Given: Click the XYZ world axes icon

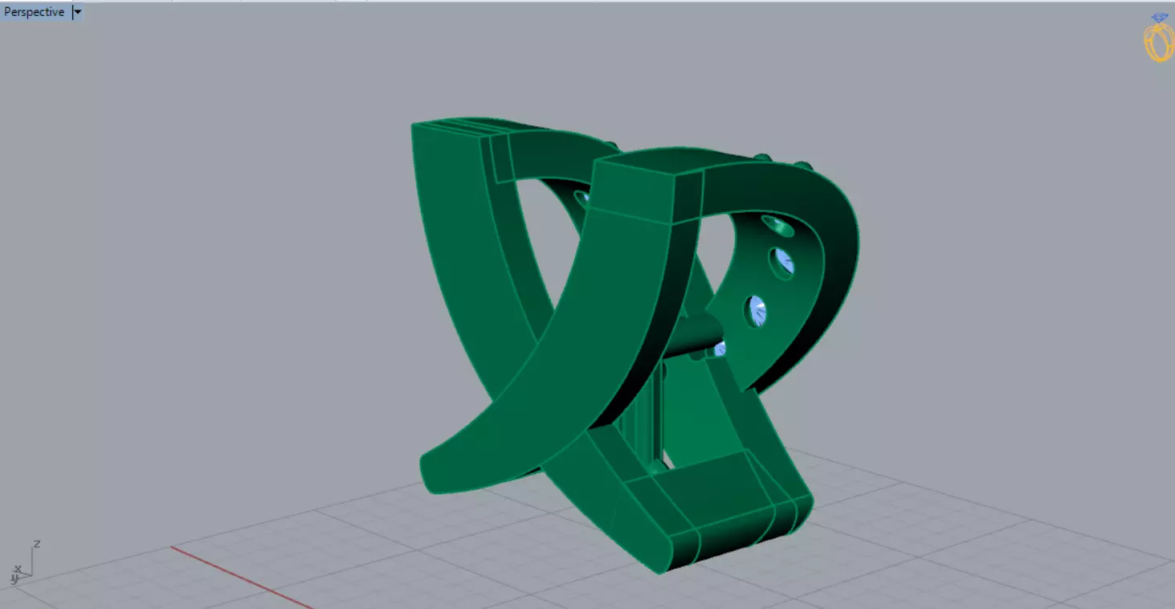Looking at the screenshot, I should point(24,562).
